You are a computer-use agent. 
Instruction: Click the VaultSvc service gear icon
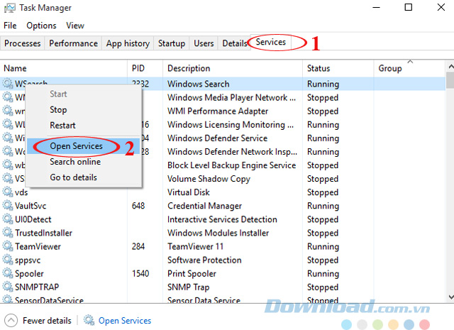tap(8, 206)
